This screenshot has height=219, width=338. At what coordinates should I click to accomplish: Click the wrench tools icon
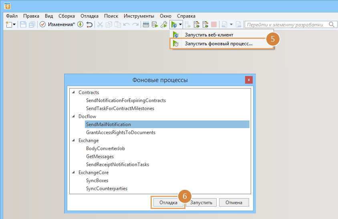point(163,24)
